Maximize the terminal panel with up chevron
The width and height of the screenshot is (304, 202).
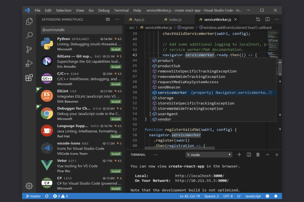268,155
